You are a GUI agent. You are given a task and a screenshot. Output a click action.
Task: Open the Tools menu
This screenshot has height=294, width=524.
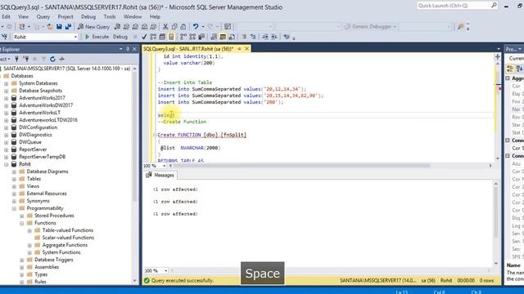click(x=110, y=16)
